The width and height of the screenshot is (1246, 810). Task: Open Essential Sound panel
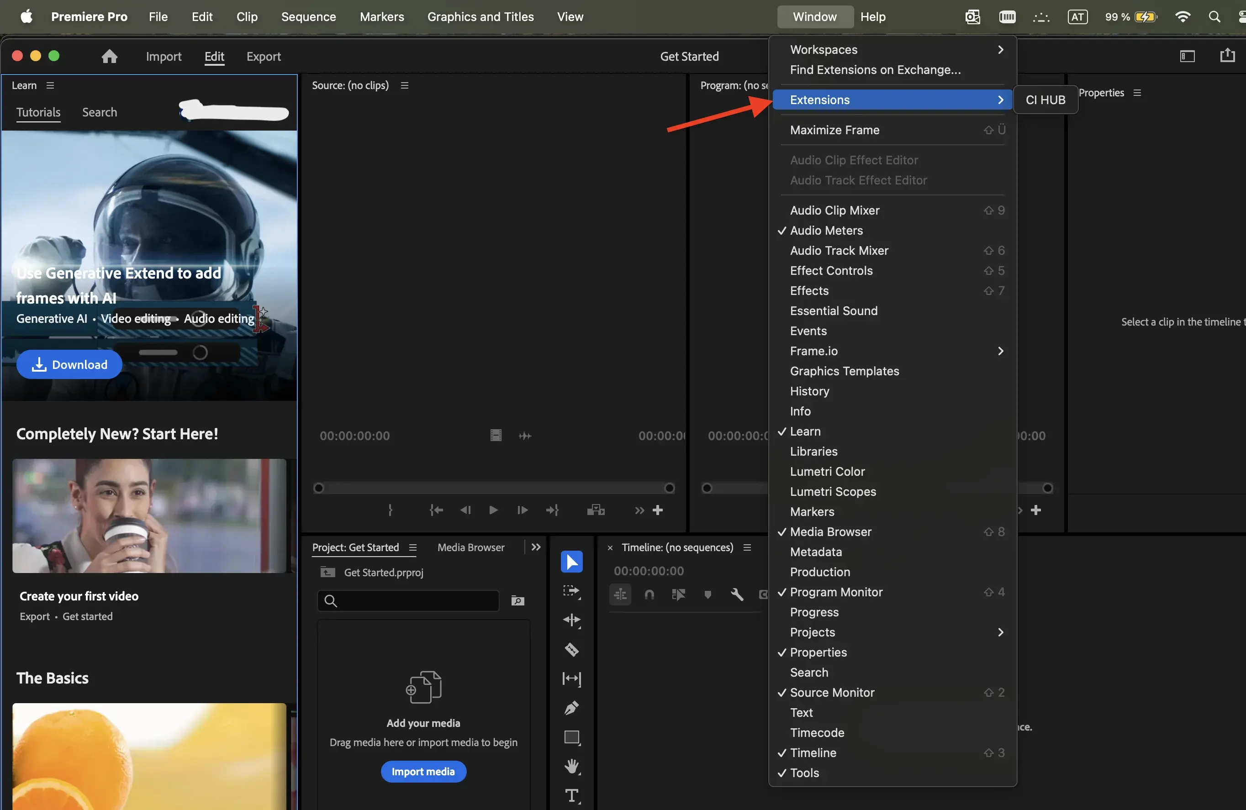[892, 311]
